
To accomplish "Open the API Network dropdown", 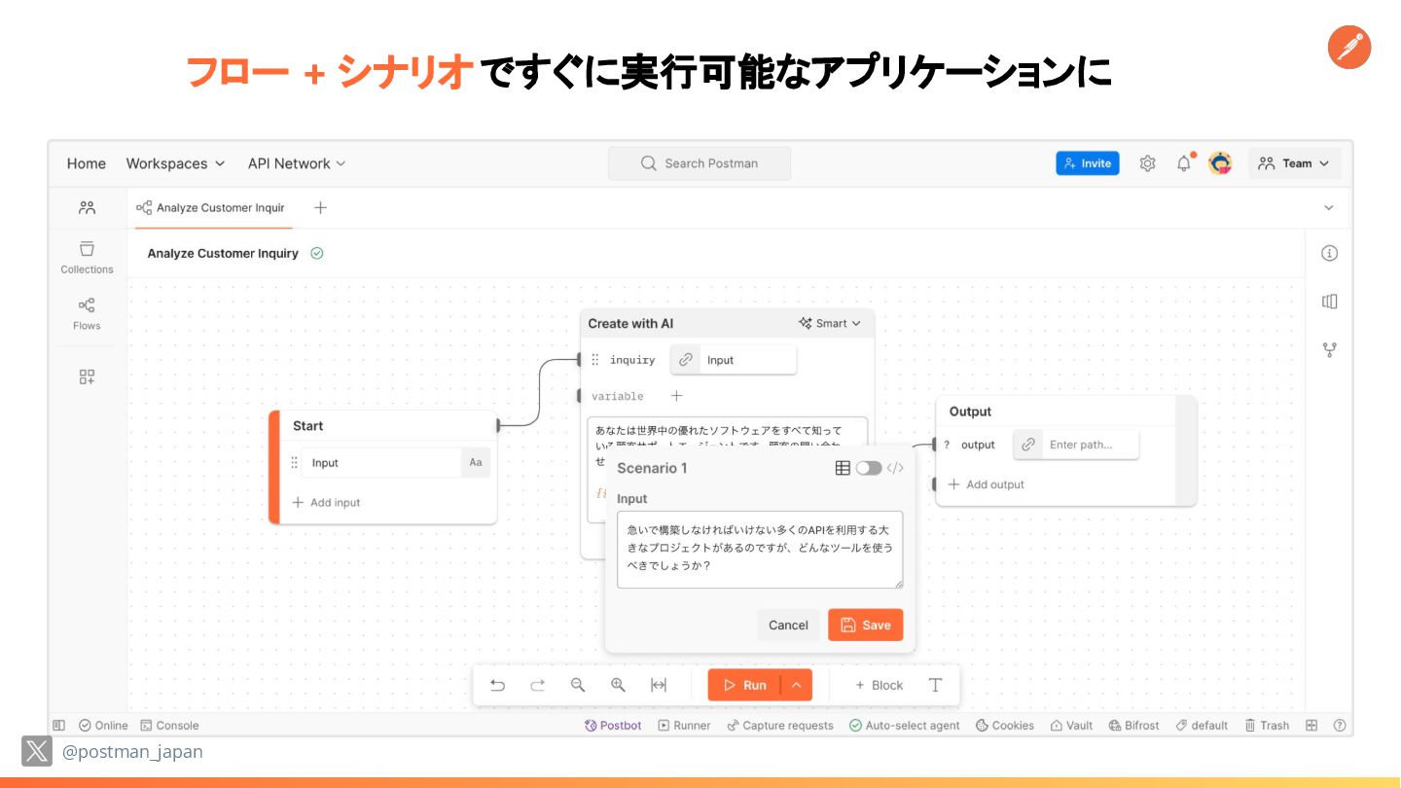I will coord(297,163).
